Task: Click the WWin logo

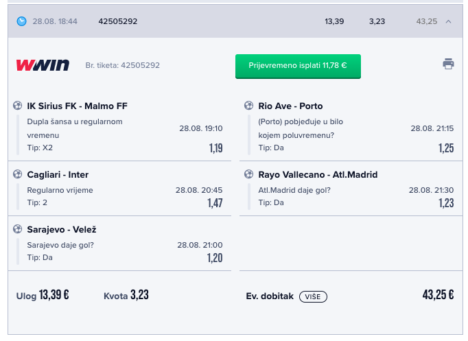Action: [x=43, y=65]
